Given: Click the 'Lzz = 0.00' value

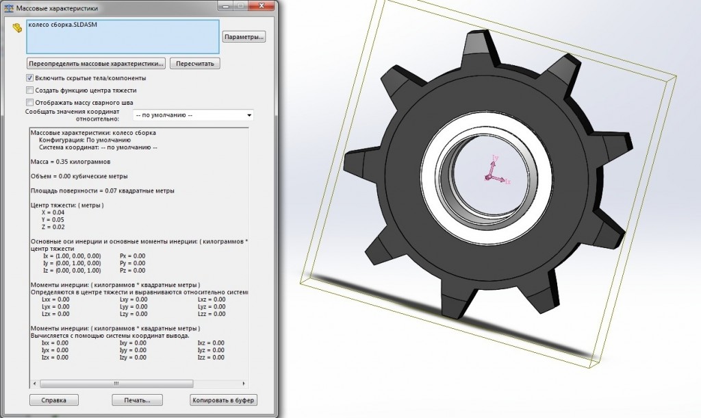Looking at the screenshot, I should coord(212,314).
